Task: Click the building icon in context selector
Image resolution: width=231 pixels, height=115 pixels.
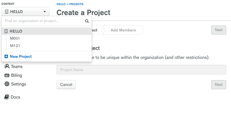Action: pyautogui.click(x=7, y=12)
